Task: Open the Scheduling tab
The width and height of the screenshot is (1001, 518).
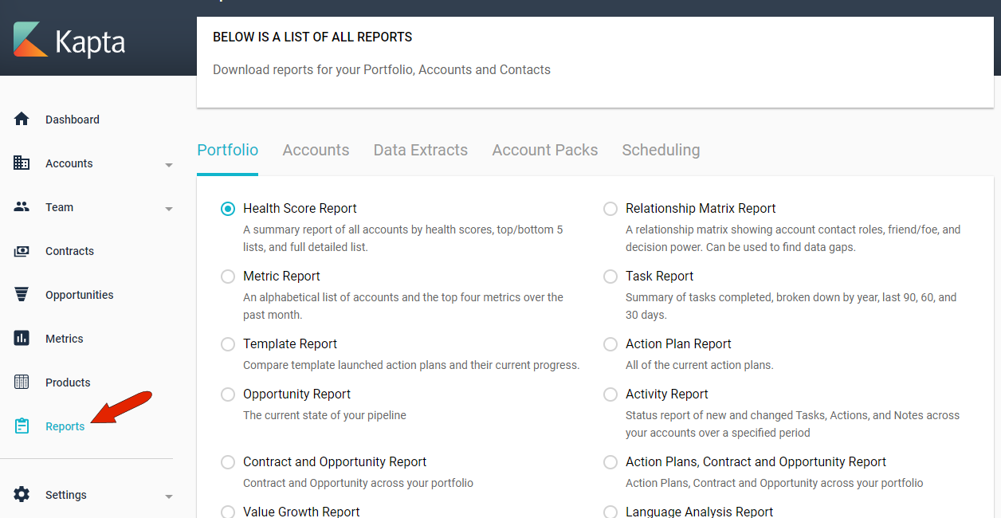Action: pyautogui.click(x=661, y=150)
